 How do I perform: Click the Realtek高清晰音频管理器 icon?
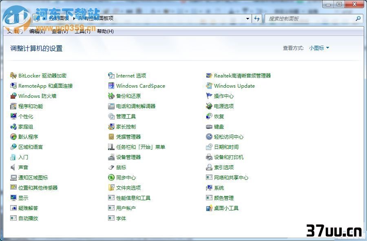pos(209,75)
